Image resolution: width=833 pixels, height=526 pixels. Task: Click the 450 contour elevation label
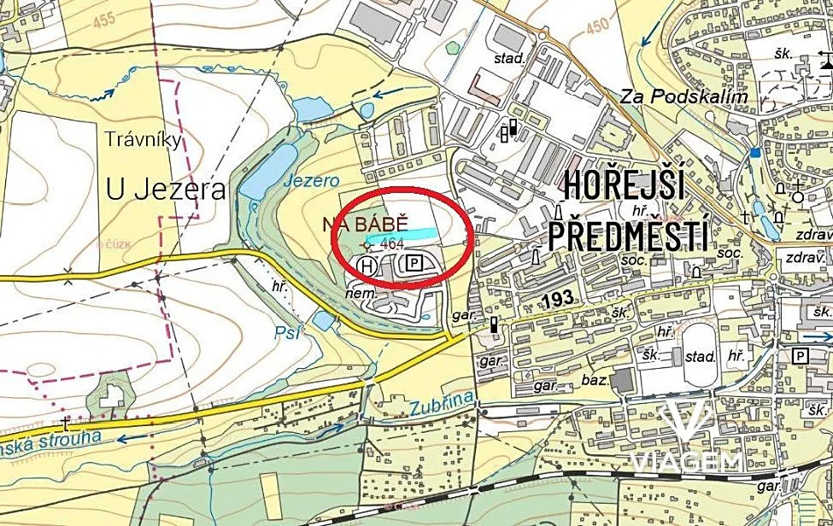pos(597,26)
